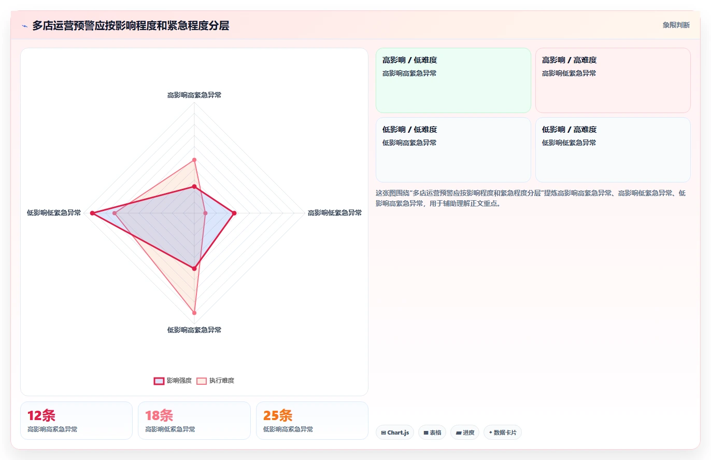Image resolution: width=711 pixels, height=460 pixels.
Task: Click the 影响强度 legend label text
Action: point(179,381)
